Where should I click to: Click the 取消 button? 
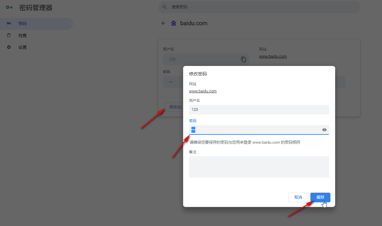click(x=298, y=197)
